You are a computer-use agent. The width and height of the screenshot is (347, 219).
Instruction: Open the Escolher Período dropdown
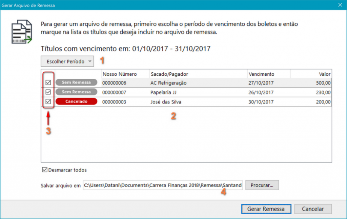coord(67,61)
